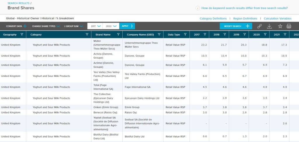Click the star favorite icon
The height and width of the screenshot is (142, 299).
tap(280, 26)
